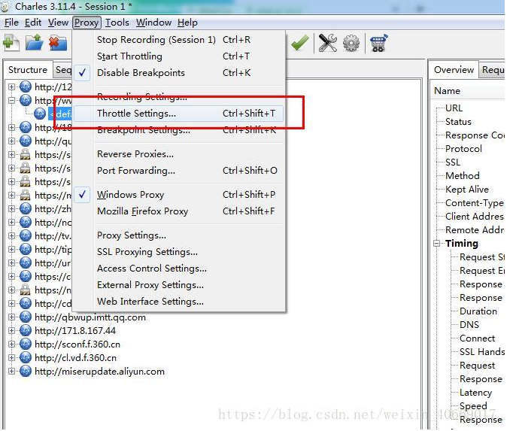
Task: Close the open Proxy menu
Action: coord(86,23)
